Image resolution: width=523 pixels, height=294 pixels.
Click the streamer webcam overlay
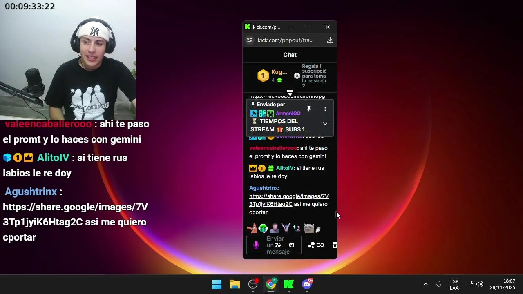(68, 60)
